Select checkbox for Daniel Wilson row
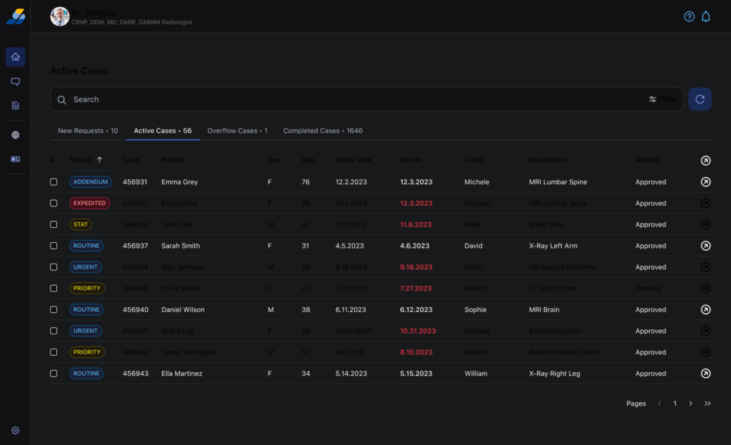This screenshot has height=445, width=731. 54,310
